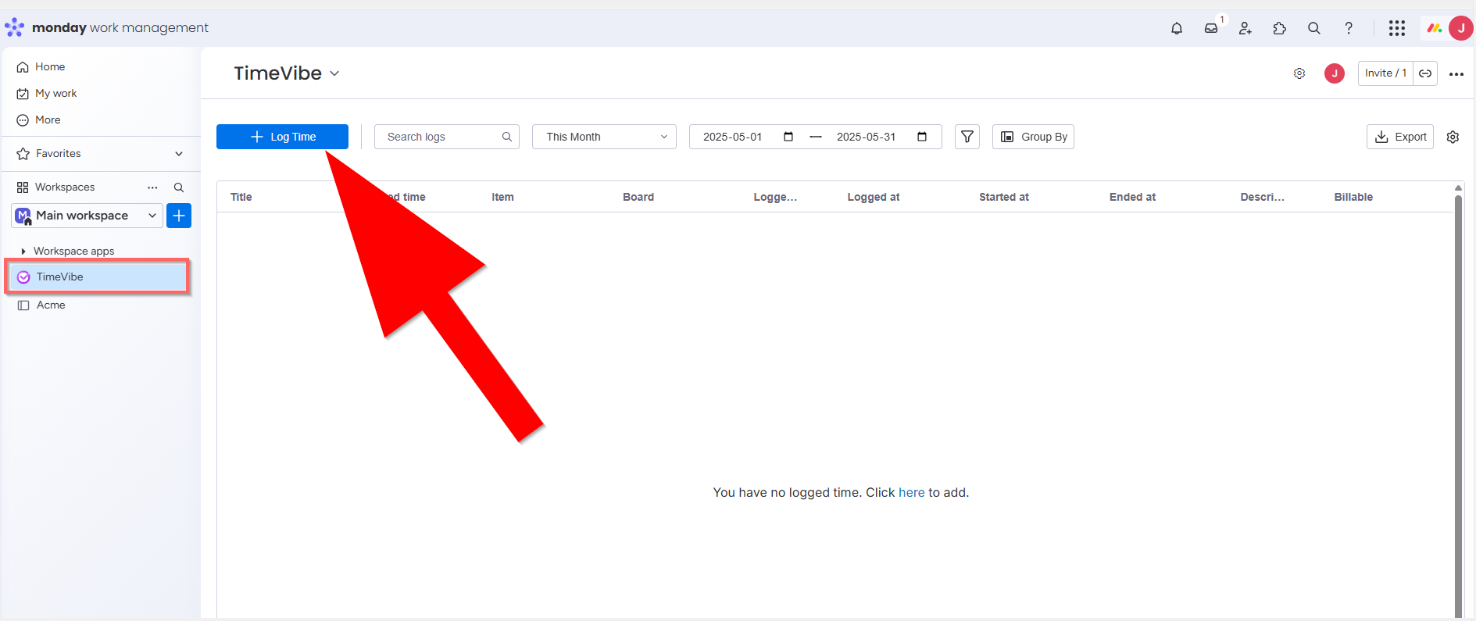Viewport: 1476px width, 621px height.
Task: Click the monday work management logo
Action: 107,28
